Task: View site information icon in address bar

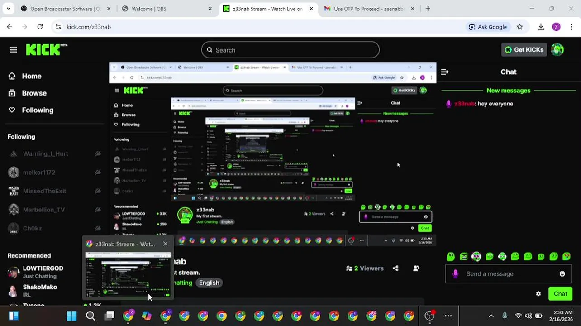Action: coord(58,27)
